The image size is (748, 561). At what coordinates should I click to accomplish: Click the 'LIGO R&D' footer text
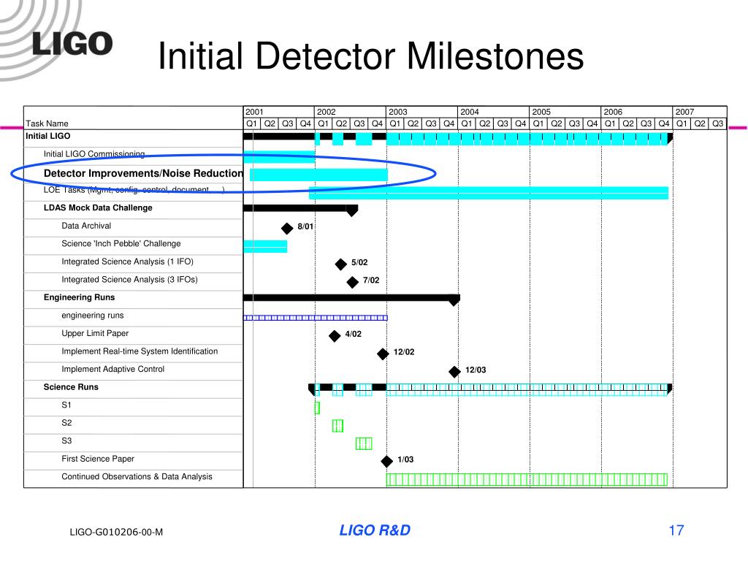(375, 530)
